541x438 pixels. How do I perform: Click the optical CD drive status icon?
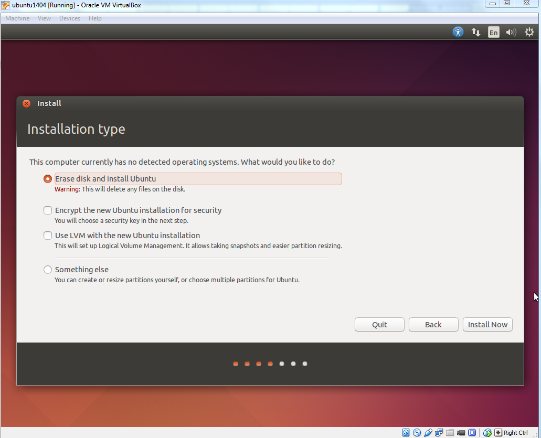pos(417,433)
